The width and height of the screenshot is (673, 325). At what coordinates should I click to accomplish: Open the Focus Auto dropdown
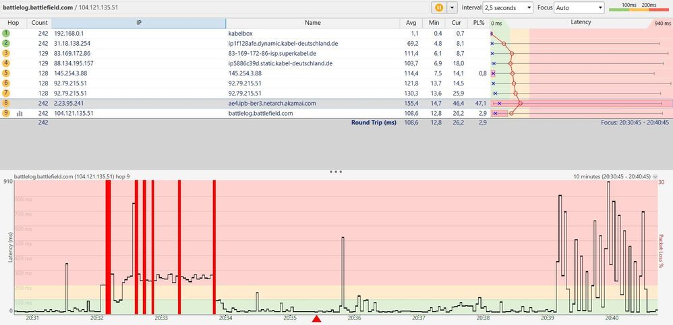(x=579, y=7)
